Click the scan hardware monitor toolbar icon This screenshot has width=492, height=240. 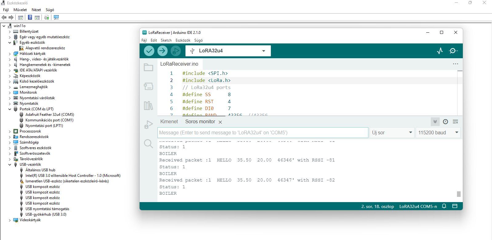[56, 18]
